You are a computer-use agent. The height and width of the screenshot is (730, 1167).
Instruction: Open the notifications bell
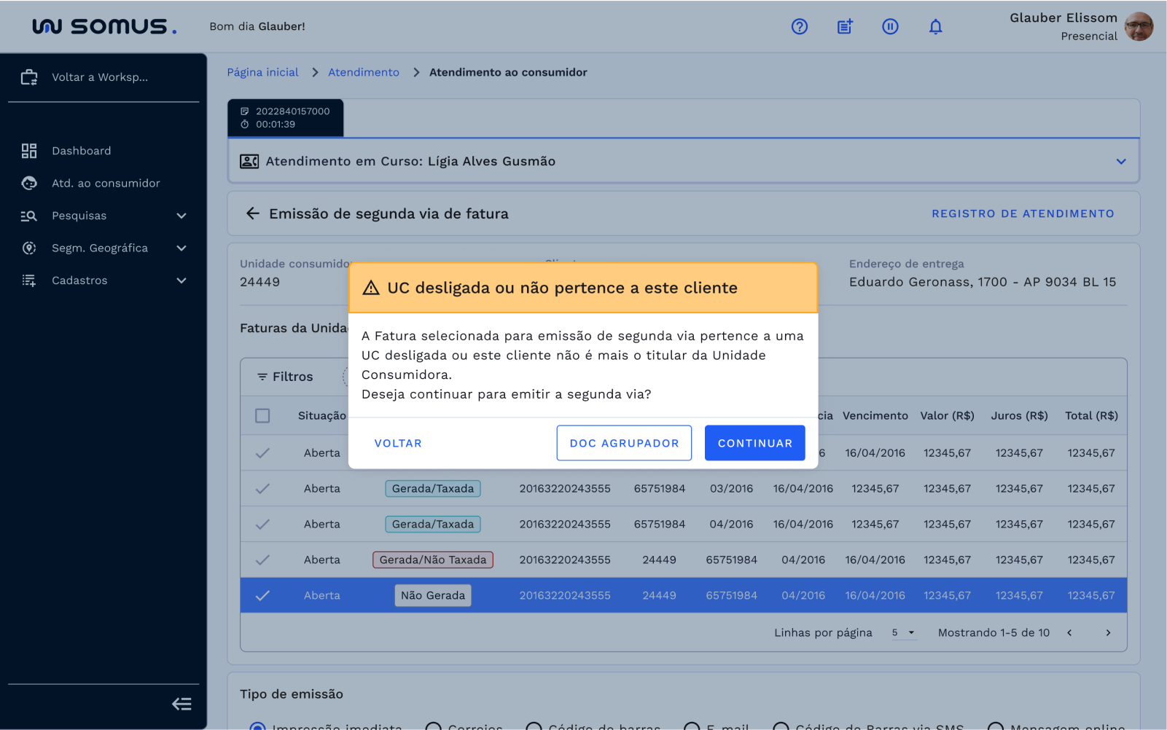(935, 27)
